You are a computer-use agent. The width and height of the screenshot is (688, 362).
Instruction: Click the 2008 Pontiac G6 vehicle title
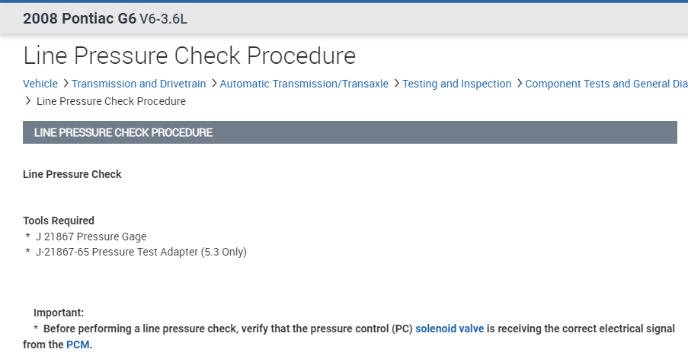(x=79, y=18)
